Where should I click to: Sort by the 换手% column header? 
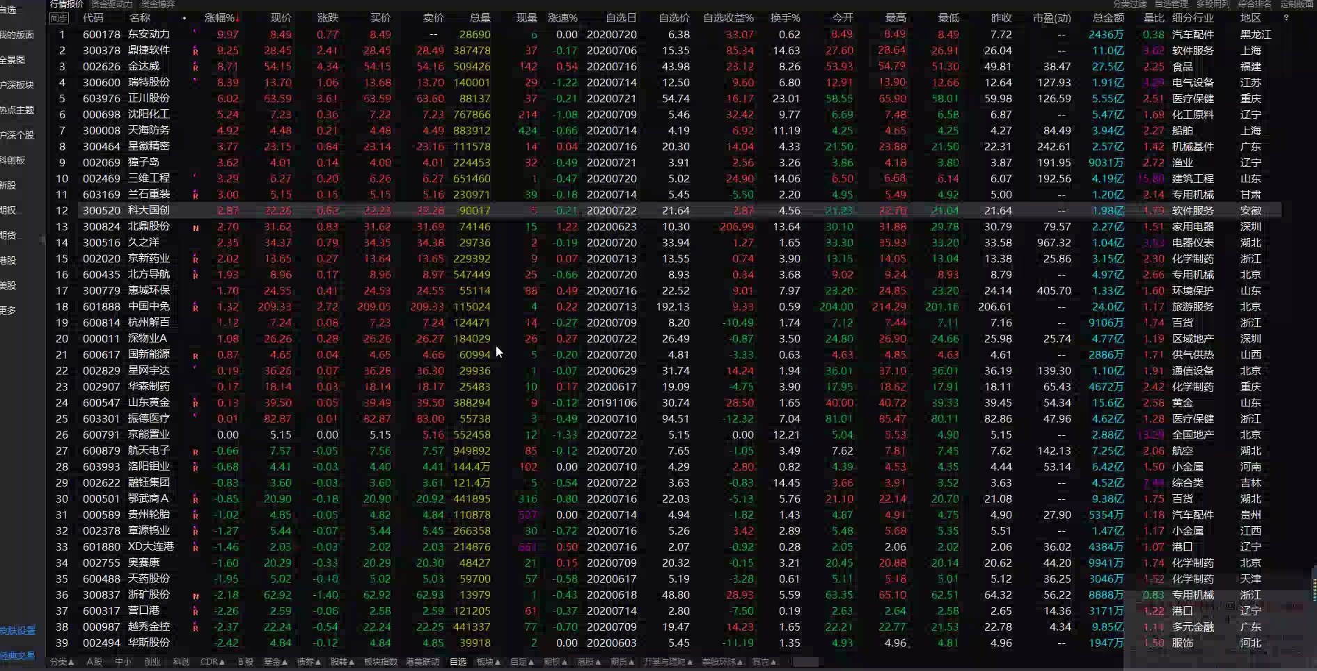pyautogui.click(x=785, y=18)
